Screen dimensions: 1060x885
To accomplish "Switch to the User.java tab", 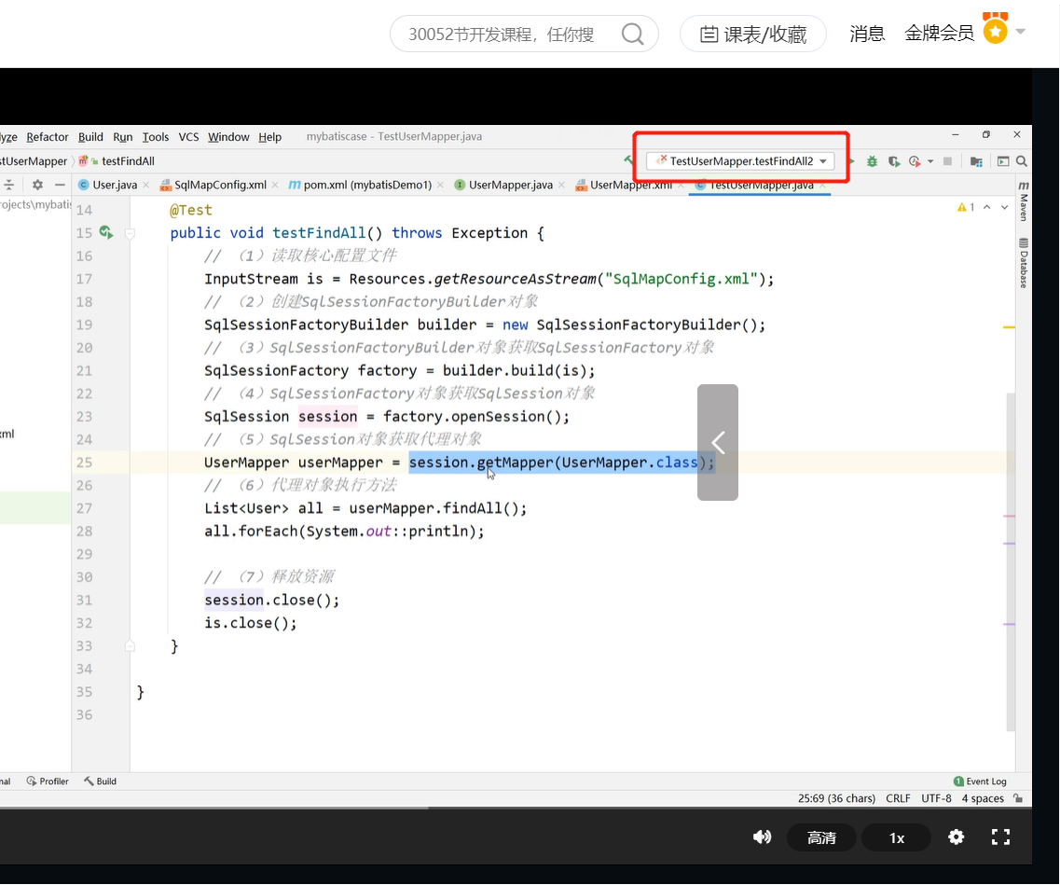I will pos(115,185).
